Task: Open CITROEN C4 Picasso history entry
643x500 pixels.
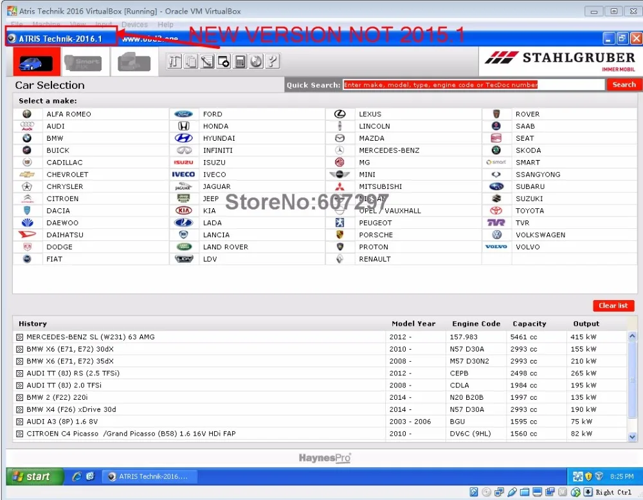Action: (x=131, y=434)
